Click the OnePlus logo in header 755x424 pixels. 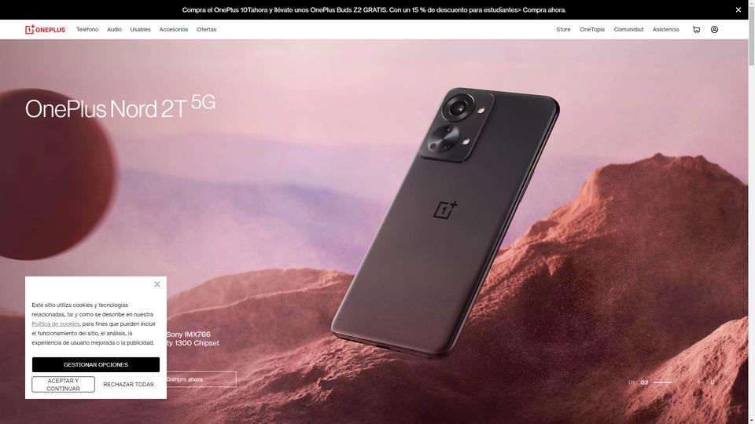tap(46, 29)
